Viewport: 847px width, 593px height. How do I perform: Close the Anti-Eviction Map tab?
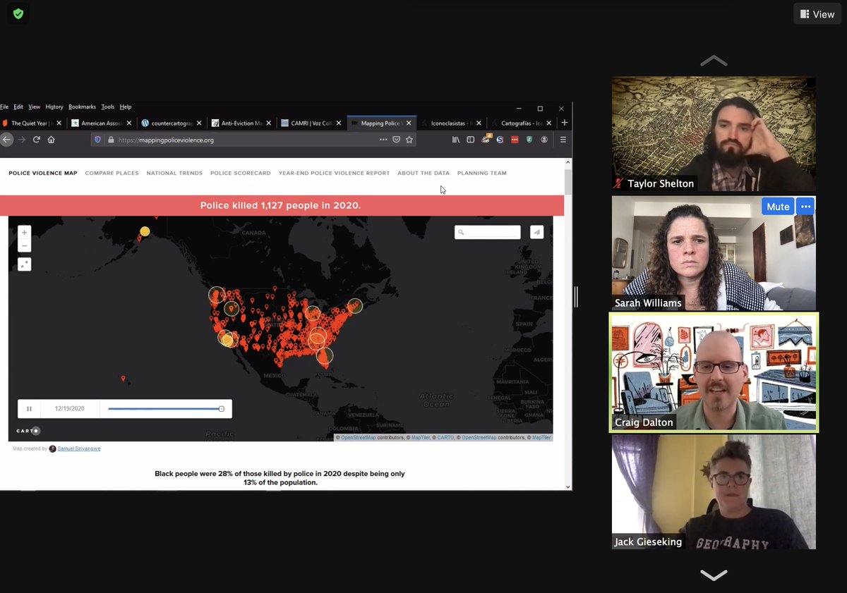tap(270, 123)
